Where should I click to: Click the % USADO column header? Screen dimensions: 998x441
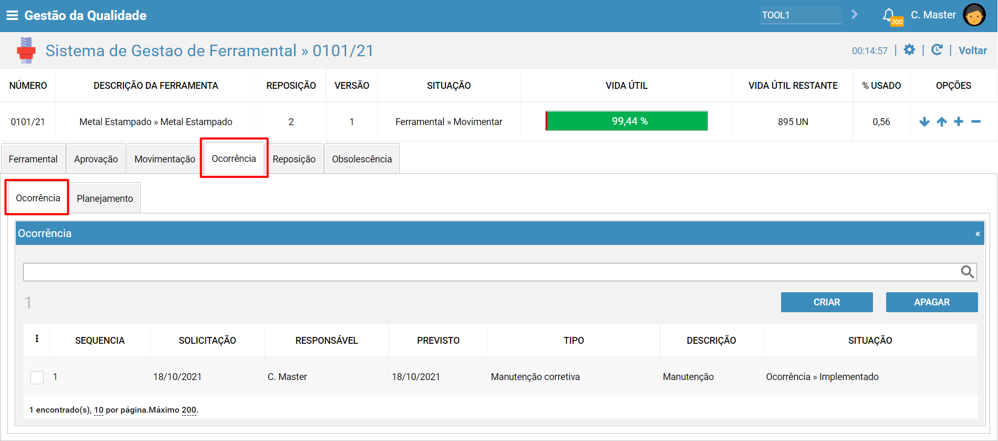[881, 85]
